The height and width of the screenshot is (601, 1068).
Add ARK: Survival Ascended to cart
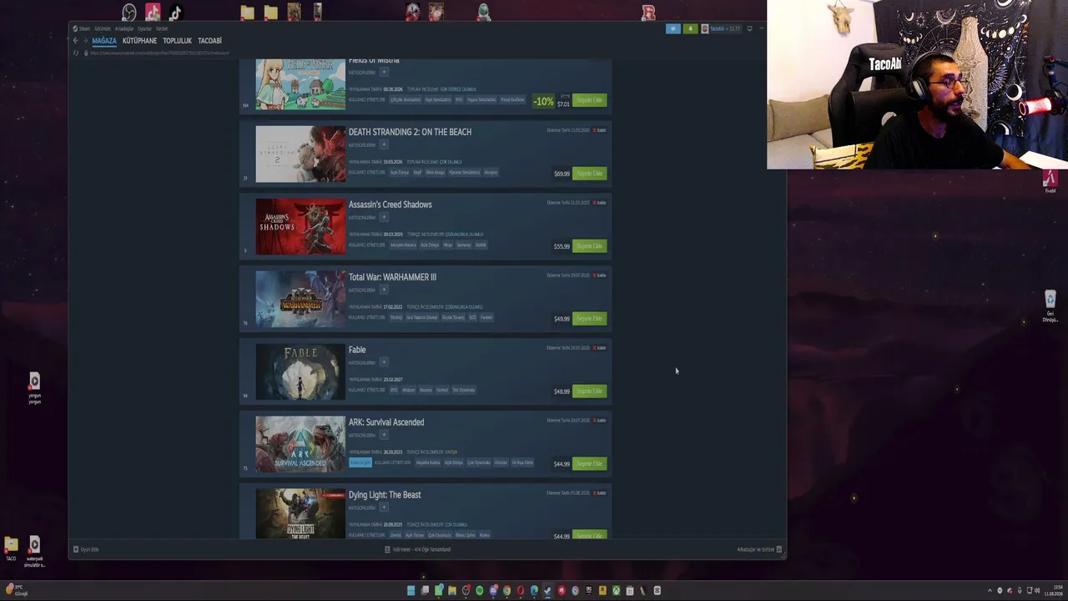tap(589, 464)
